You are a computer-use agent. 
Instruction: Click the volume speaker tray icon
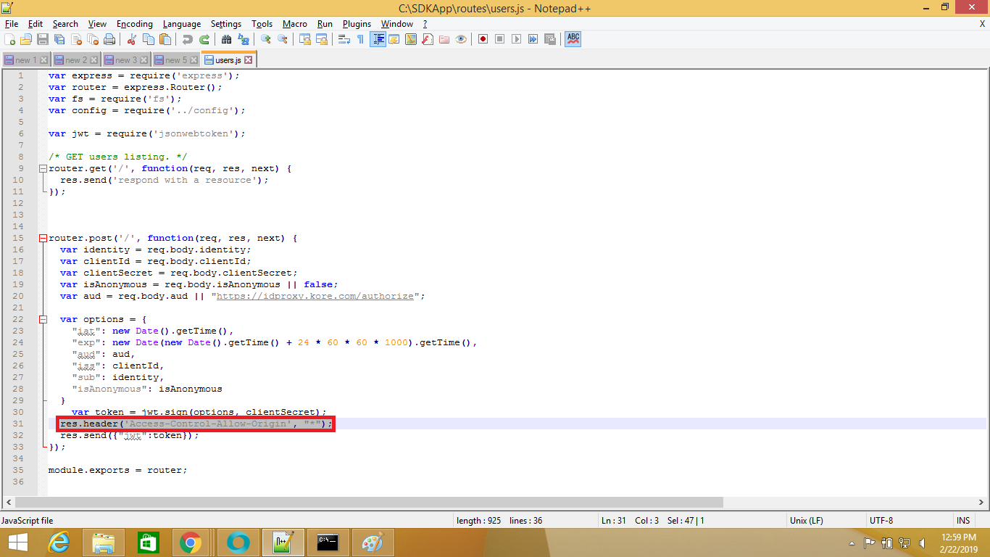tap(922, 542)
